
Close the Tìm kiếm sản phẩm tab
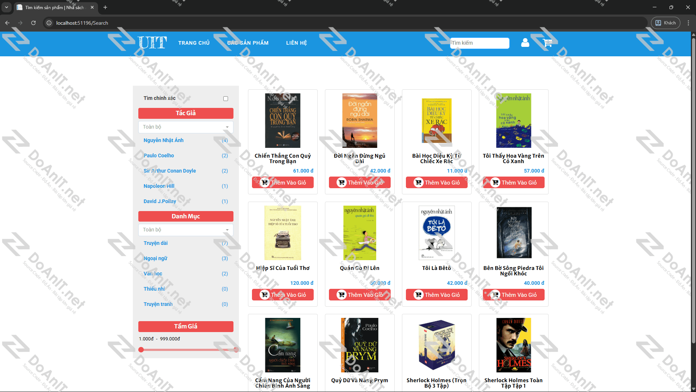point(92,7)
